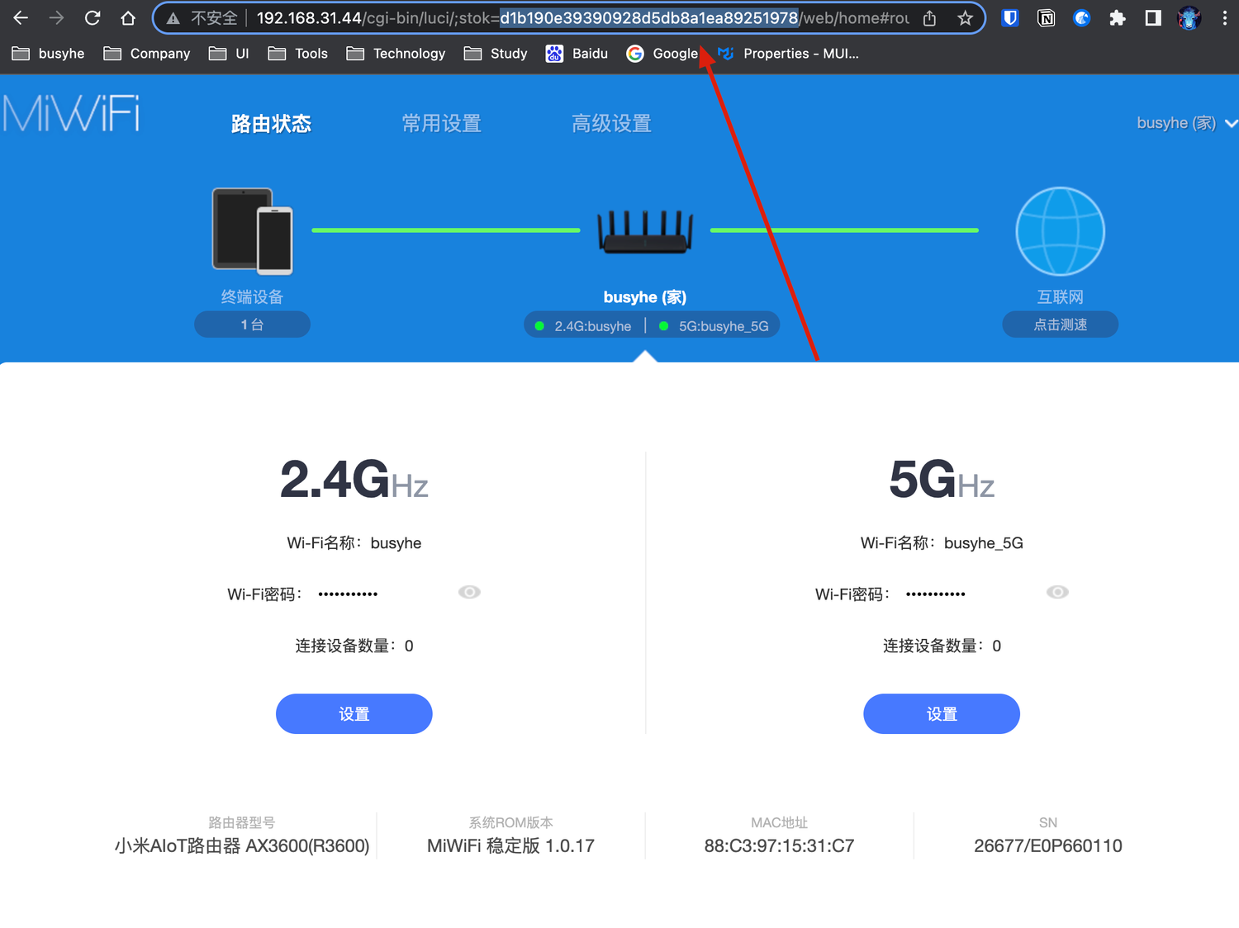The image size is (1239, 928).
Task: Open the Bitwarden shield extension
Action: [x=1009, y=18]
